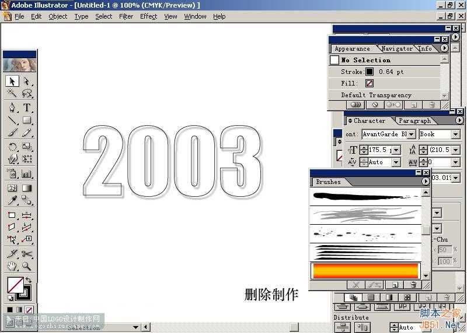Select the Knife tool
Screen dimensions: 467x333
pyautogui.click(x=12, y=254)
